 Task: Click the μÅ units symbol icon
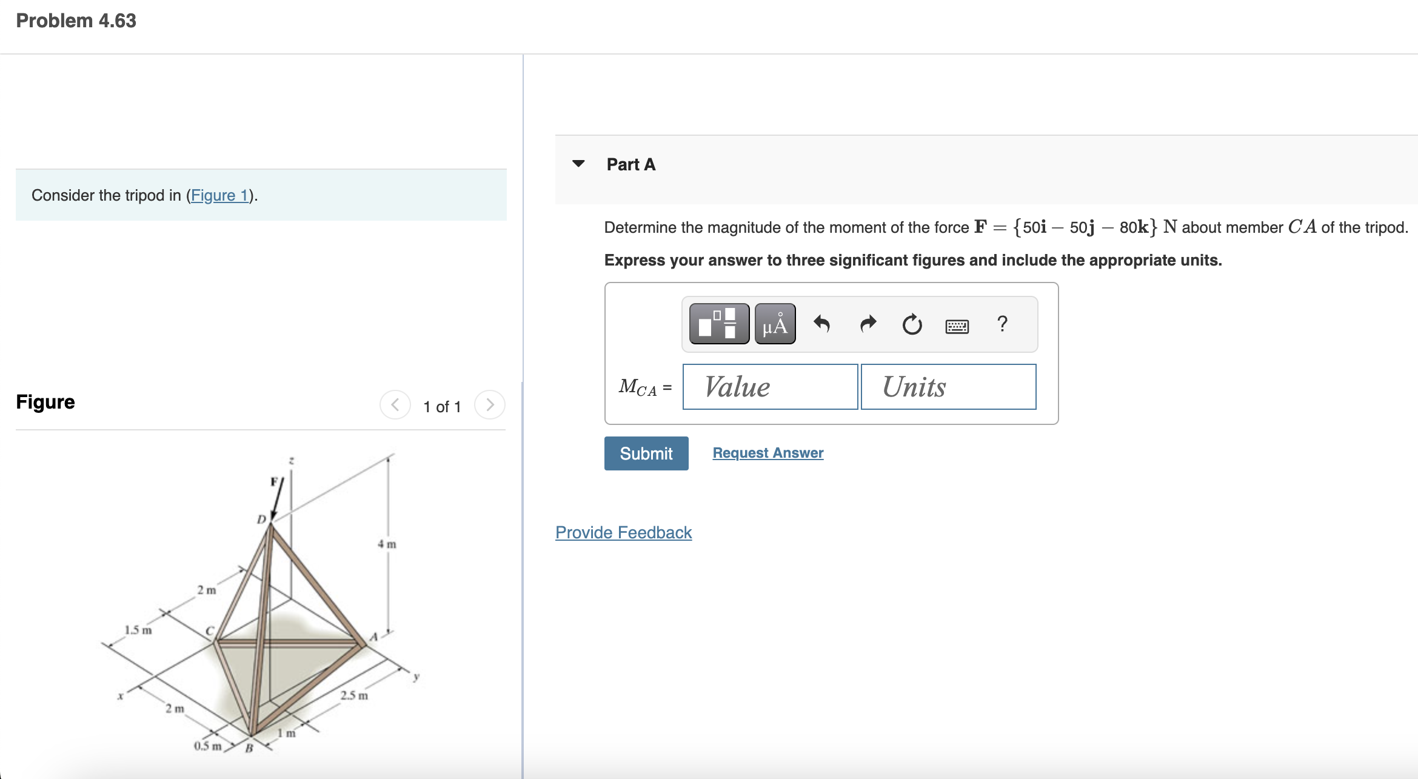pyautogui.click(x=775, y=325)
